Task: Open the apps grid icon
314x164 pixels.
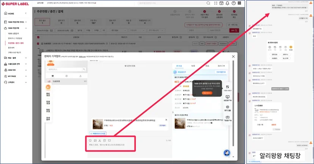Action: point(240,3)
